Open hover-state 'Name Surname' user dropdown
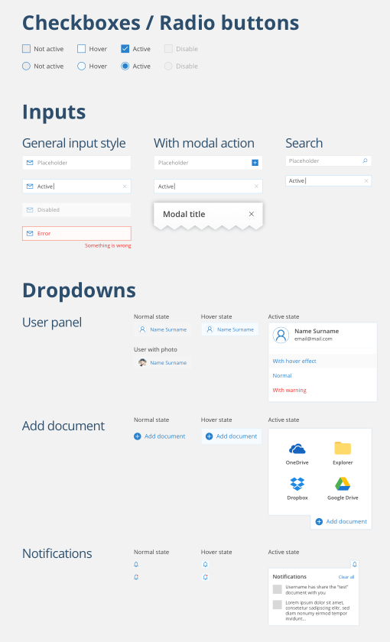 pos(230,329)
